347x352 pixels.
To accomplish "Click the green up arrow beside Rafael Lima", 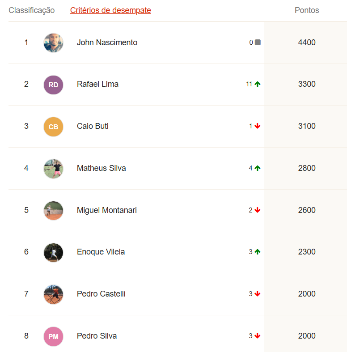I will click(258, 84).
